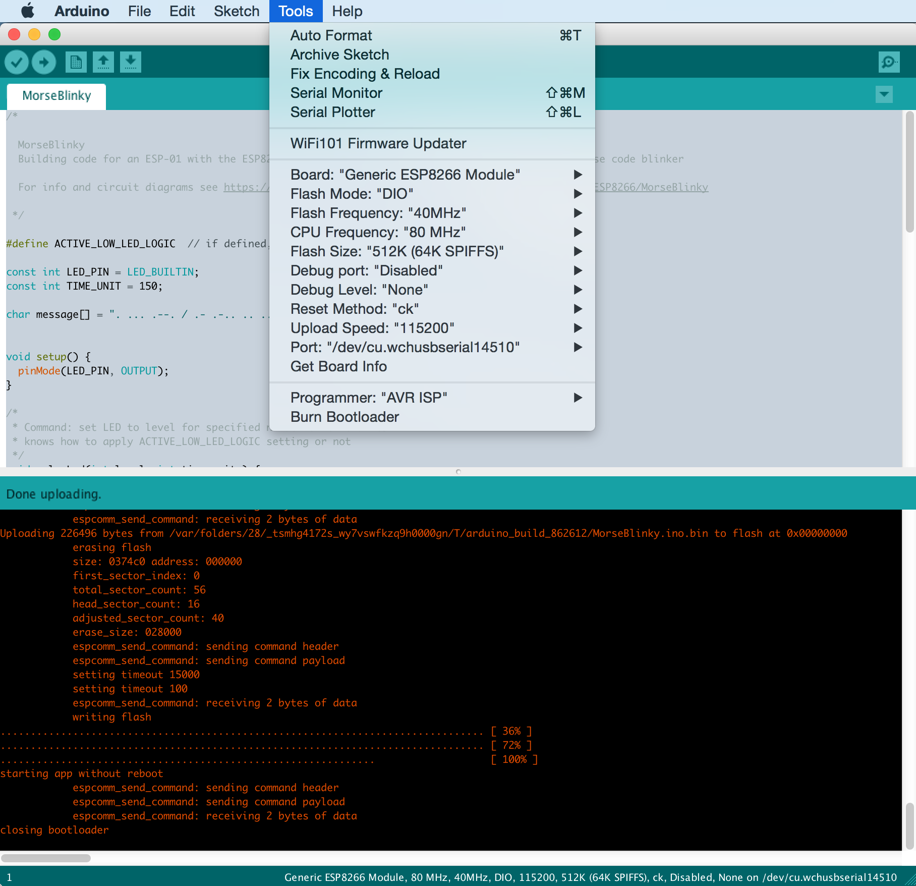The height and width of the screenshot is (886, 916).
Task: Click the 'setting timeout 15000' console line
Action: pos(136,675)
